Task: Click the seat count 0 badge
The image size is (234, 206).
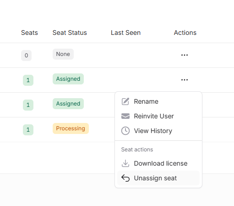Action: pyautogui.click(x=26, y=56)
